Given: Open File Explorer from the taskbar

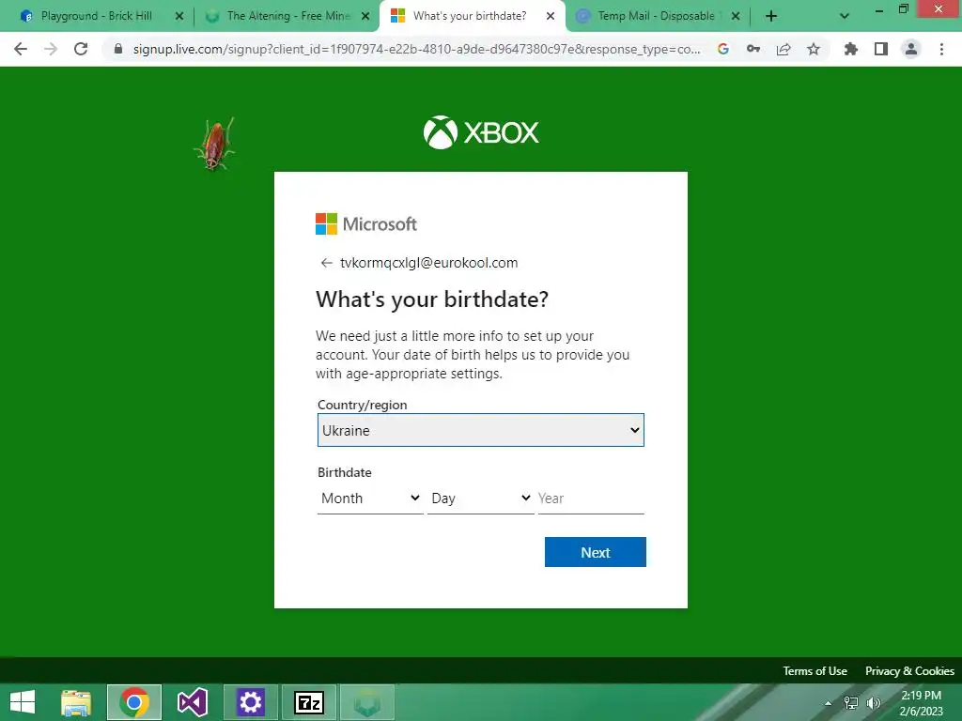Looking at the screenshot, I should click(76, 702).
